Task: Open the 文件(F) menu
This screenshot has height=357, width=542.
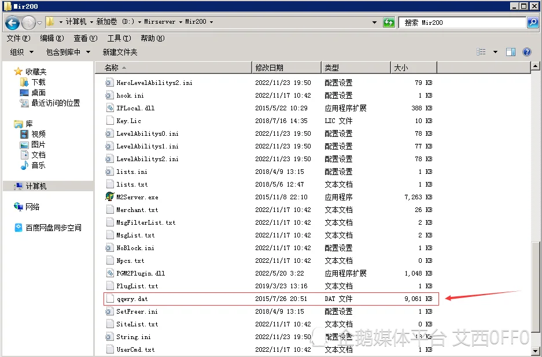Action: 18,38
